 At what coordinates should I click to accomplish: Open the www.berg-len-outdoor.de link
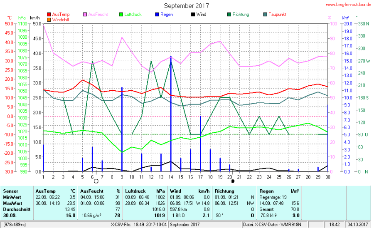point(348,5)
